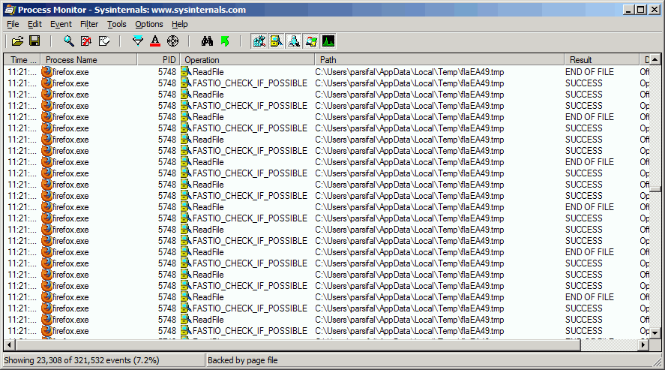Image resolution: width=665 pixels, height=370 pixels.
Task: Click the window resize grip in the status bar
Action: pyautogui.click(x=658, y=362)
